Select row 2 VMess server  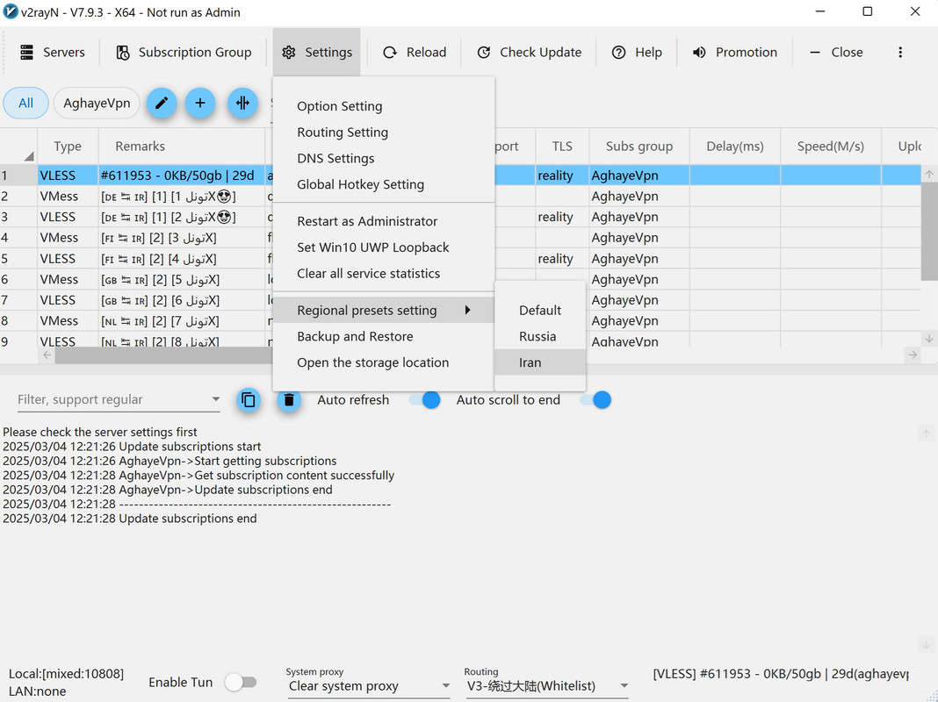(459, 196)
